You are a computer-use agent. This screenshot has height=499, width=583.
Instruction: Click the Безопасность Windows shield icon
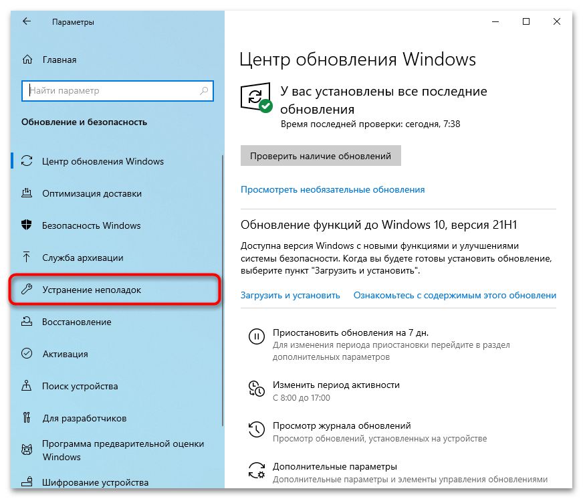26,225
